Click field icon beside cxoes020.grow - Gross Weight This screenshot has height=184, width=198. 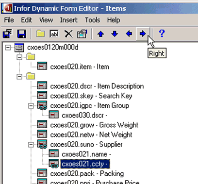pyautogui.click(x=42, y=124)
